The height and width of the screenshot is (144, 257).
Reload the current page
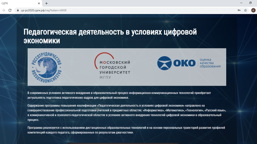coord(10,10)
